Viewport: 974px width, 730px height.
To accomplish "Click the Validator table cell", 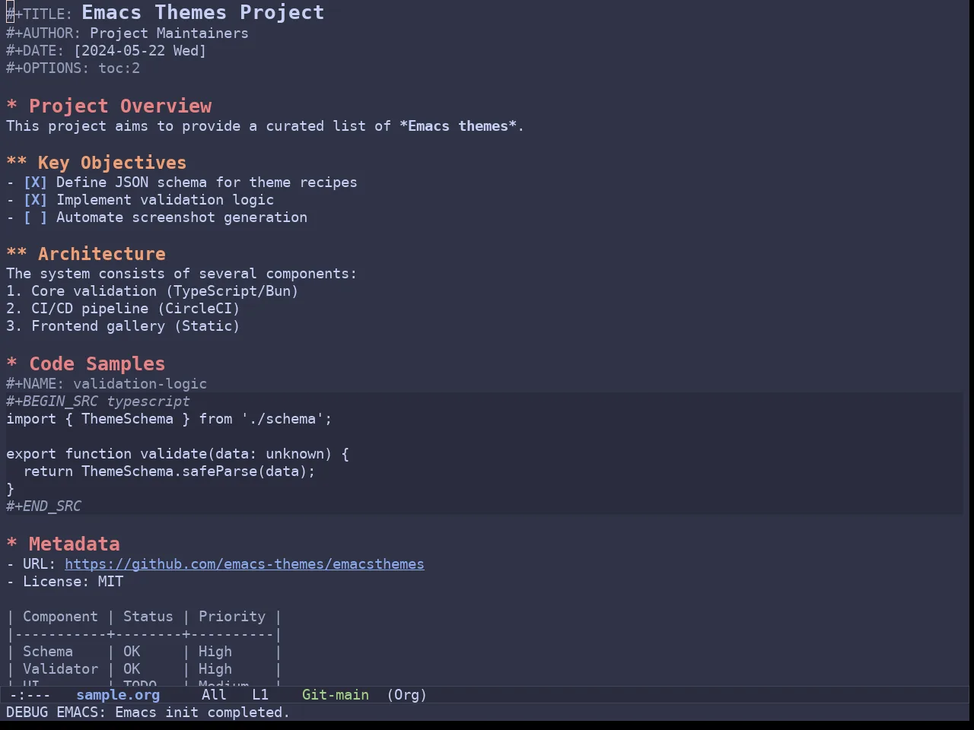I will tap(60, 669).
